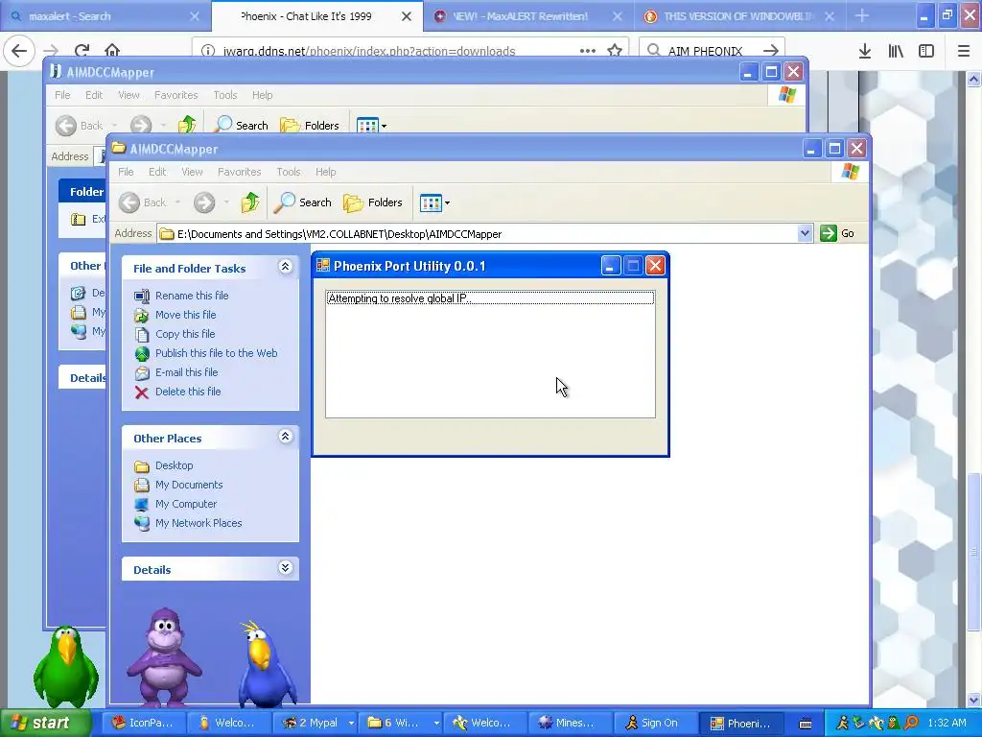The height and width of the screenshot is (737, 982).
Task: Open Folders pane in front AIMDCCMapper toolbar
Action: [373, 202]
